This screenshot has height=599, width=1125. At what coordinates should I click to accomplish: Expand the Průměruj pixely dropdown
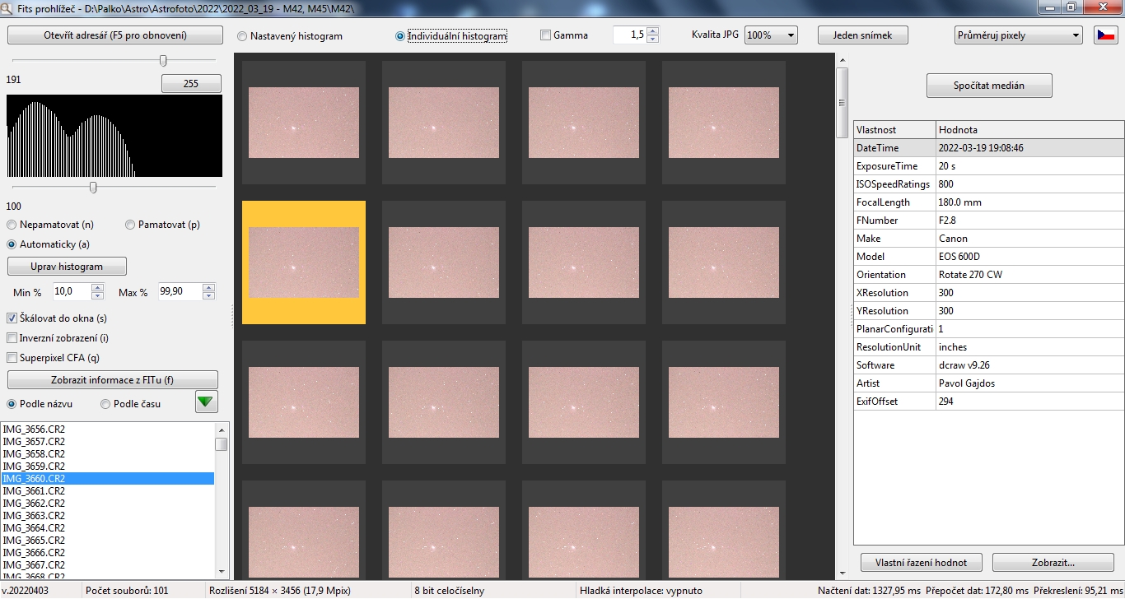(x=1018, y=35)
